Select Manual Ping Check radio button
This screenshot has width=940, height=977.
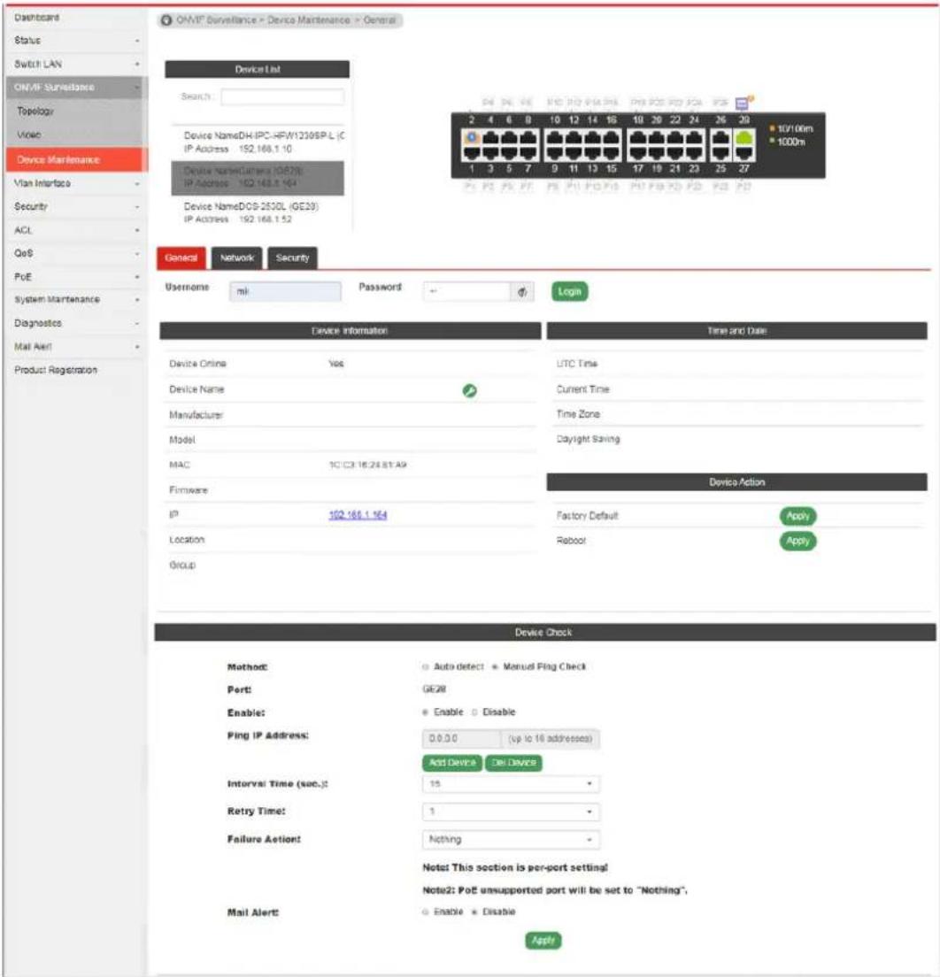click(x=495, y=666)
